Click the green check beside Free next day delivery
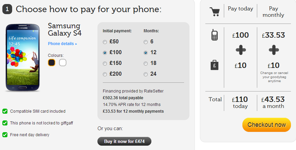 (5, 135)
